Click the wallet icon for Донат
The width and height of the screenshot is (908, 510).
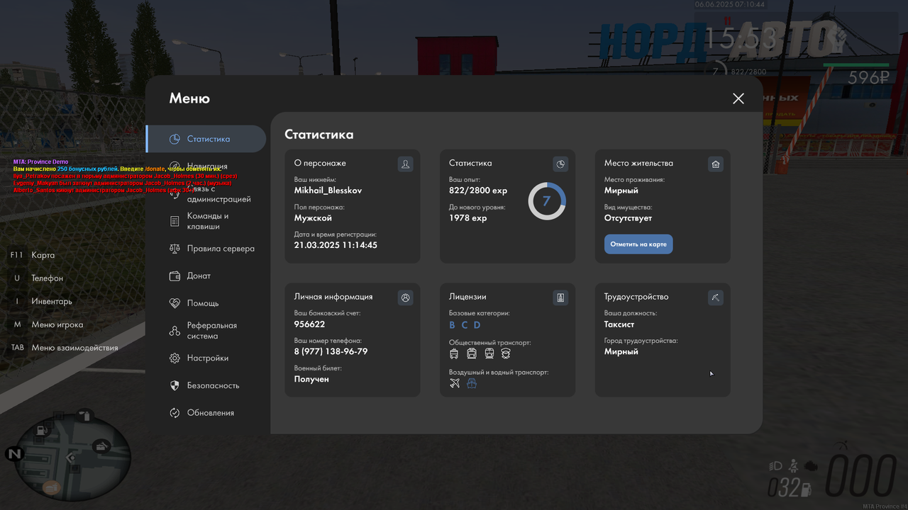tap(175, 276)
